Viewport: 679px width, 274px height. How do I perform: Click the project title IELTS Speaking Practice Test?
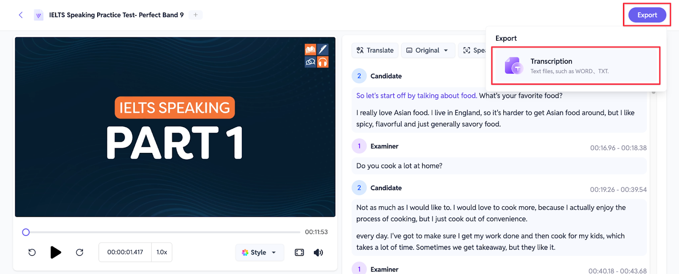tap(116, 15)
